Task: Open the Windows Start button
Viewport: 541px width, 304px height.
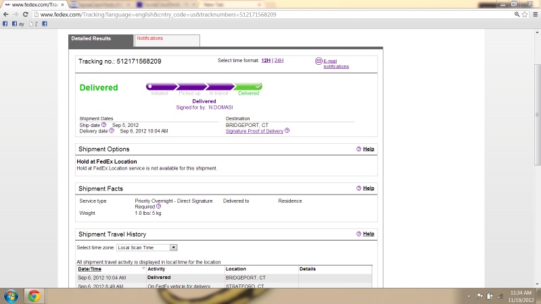Action: pyautogui.click(x=11, y=296)
